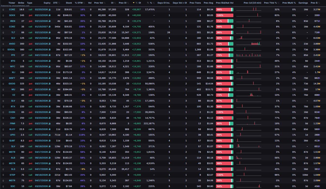Viewport: 326px width, 189px height.
Task: Open the chart icon in the ALB row
Action: click(50, 158)
